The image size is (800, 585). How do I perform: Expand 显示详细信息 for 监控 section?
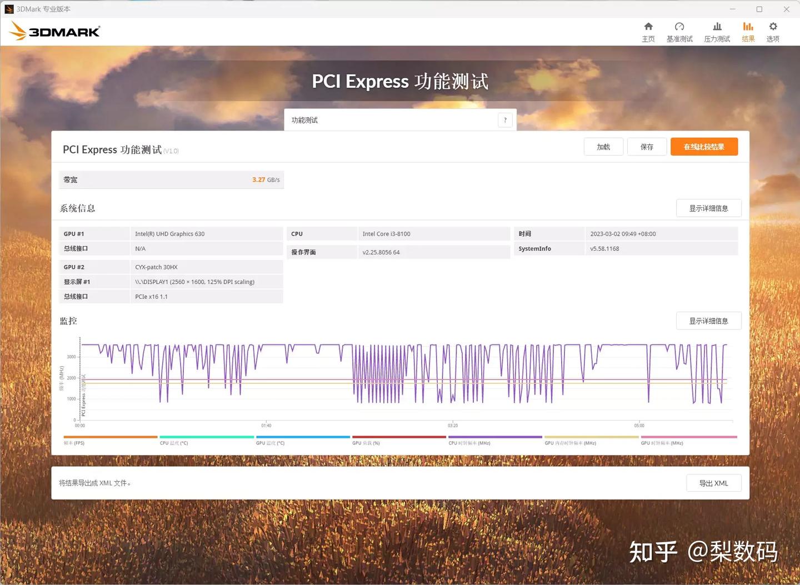(x=709, y=321)
